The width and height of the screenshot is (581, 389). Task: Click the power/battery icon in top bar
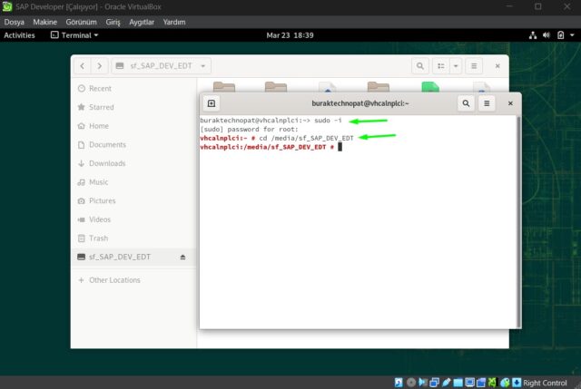pos(561,35)
